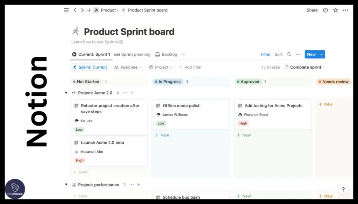Open the Sort option
The width and height of the screenshot is (358, 204).
tap(279, 54)
